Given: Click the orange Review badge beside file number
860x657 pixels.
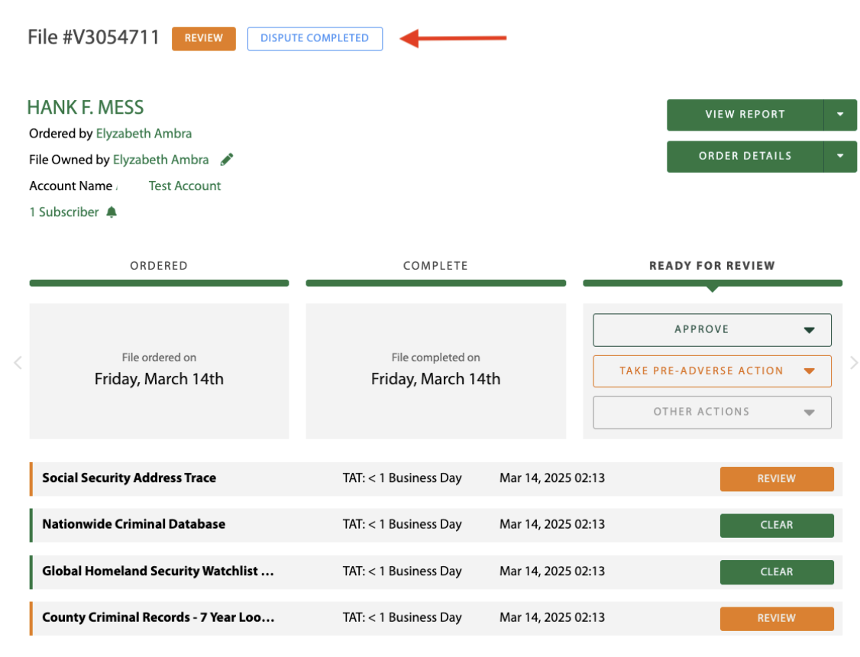Looking at the screenshot, I should point(204,38).
